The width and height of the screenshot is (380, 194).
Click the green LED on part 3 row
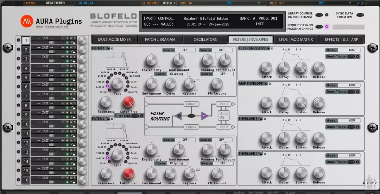[x=67, y=61]
